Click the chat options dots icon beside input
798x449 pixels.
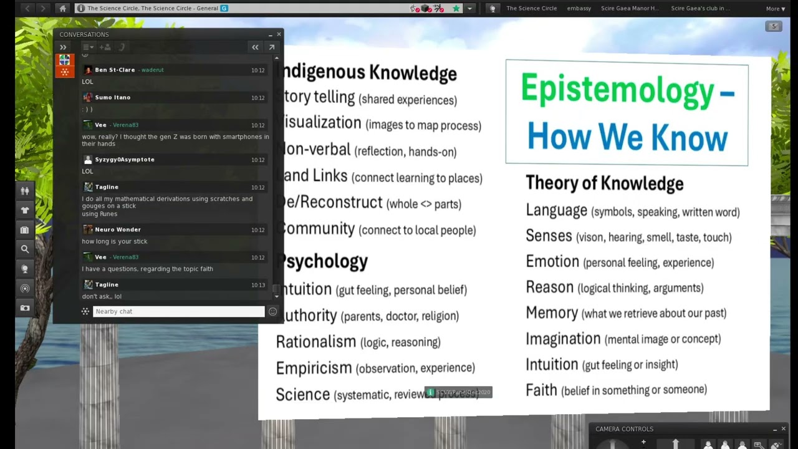tap(85, 311)
